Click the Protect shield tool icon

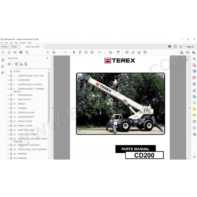[194, 128]
